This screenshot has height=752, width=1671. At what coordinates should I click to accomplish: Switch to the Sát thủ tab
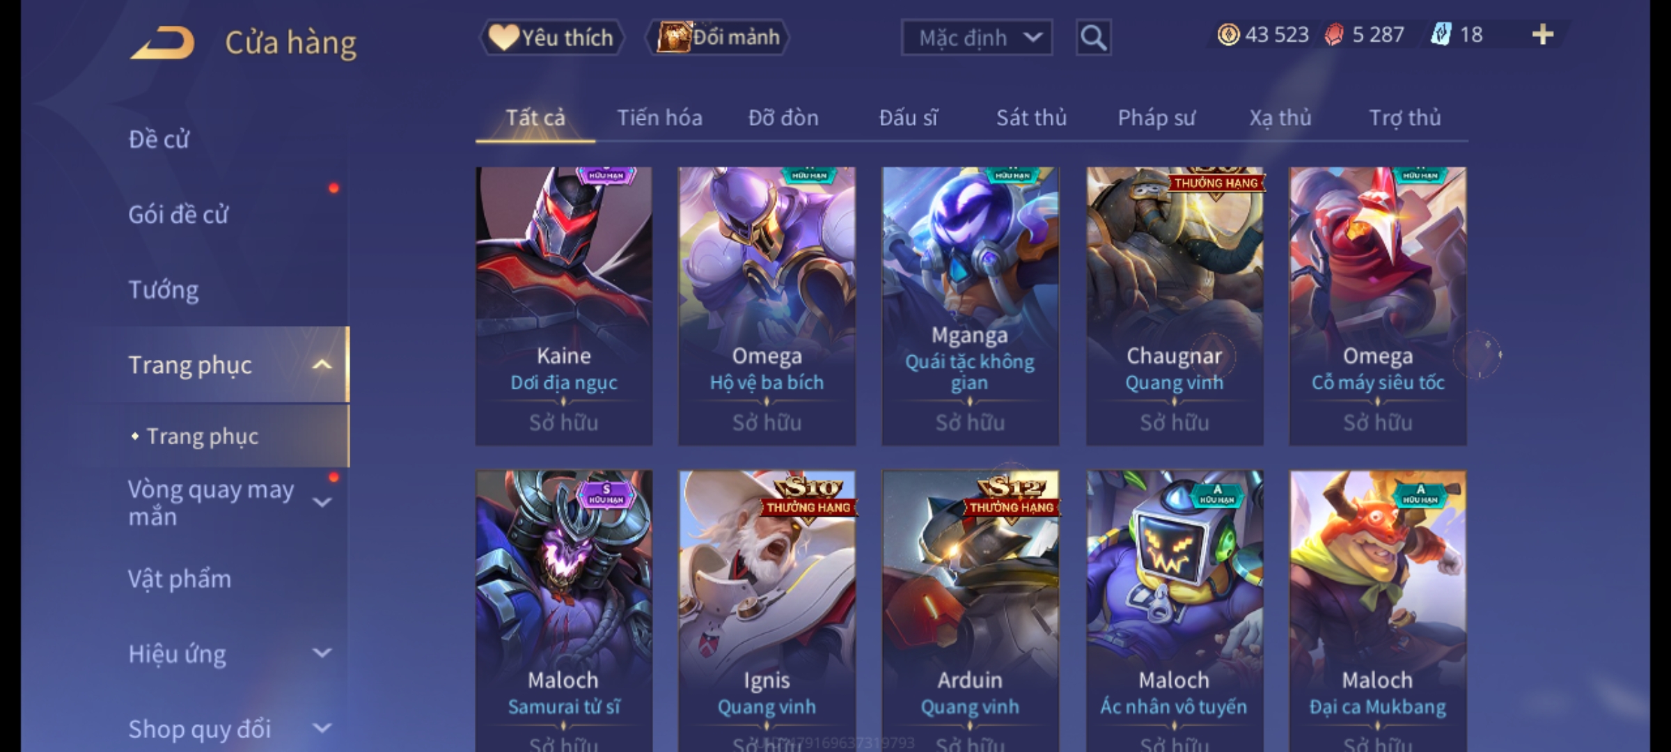tap(1031, 118)
